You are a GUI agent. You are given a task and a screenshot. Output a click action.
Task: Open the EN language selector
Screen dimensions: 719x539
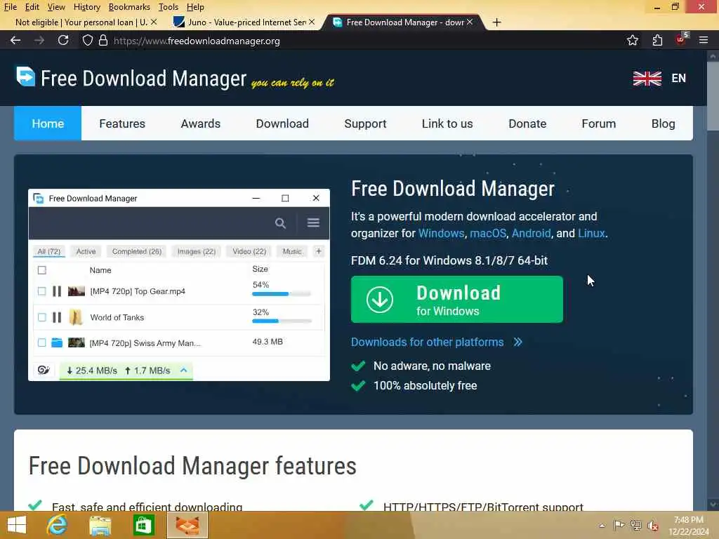click(x=679, y=79)
